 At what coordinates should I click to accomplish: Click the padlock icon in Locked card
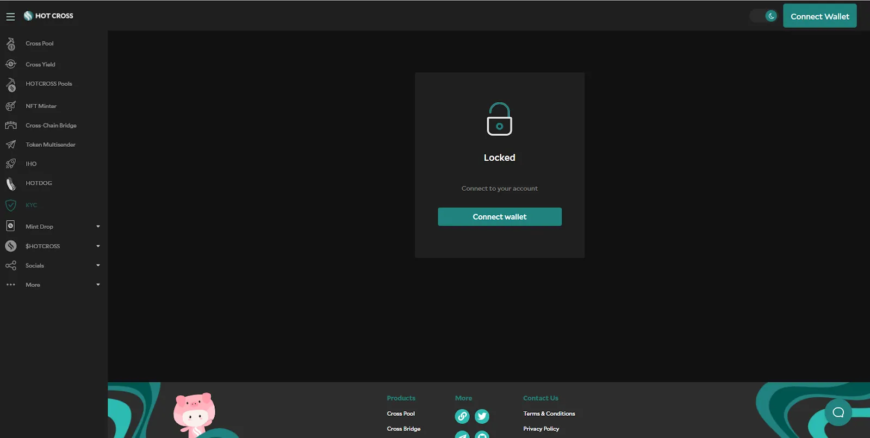point(499,119)
